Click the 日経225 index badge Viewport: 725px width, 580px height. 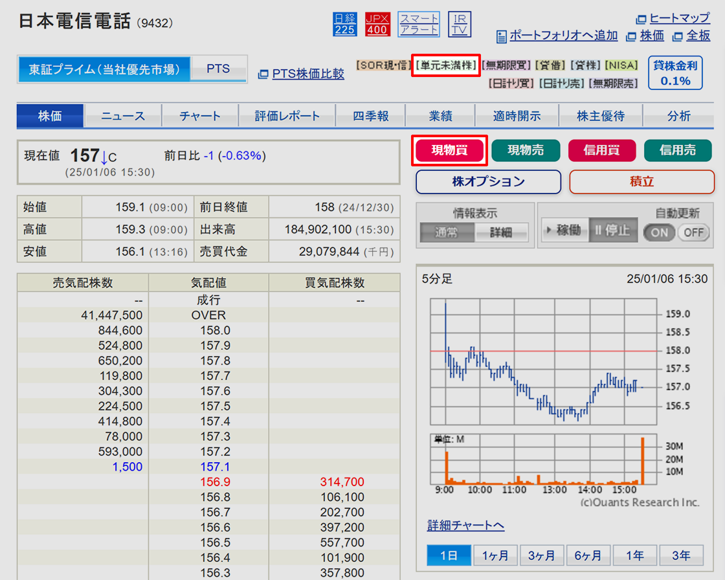pyautogui.click(x=344, y=24)
